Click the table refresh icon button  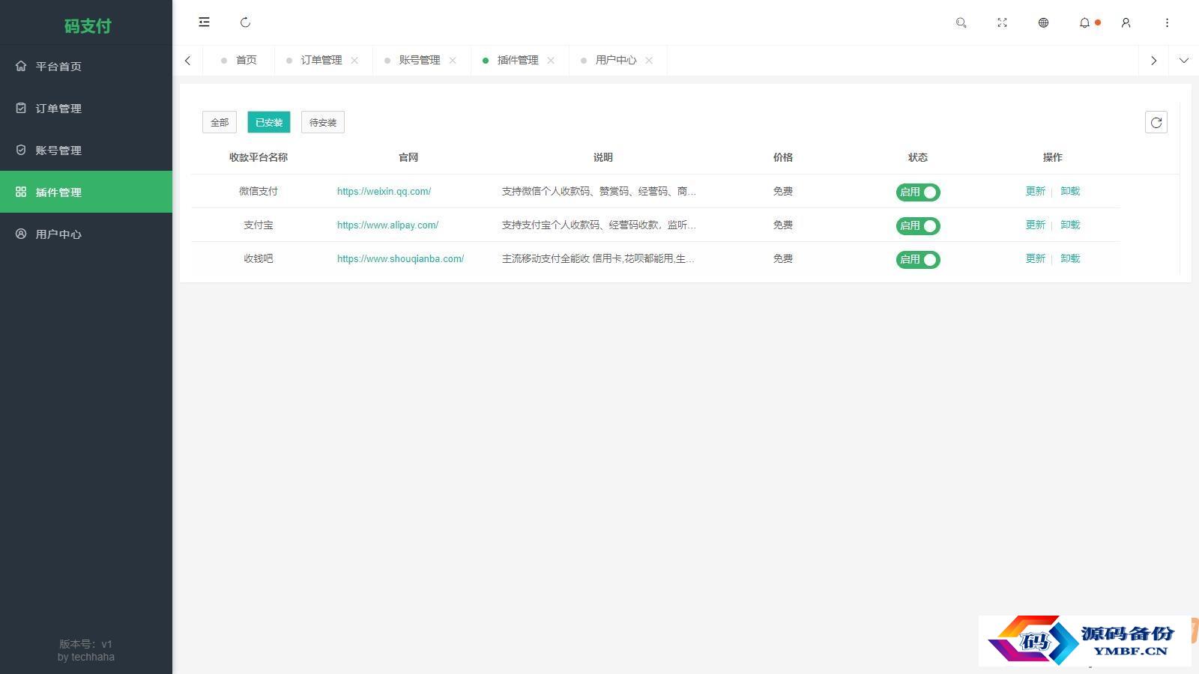point(1156,122)
